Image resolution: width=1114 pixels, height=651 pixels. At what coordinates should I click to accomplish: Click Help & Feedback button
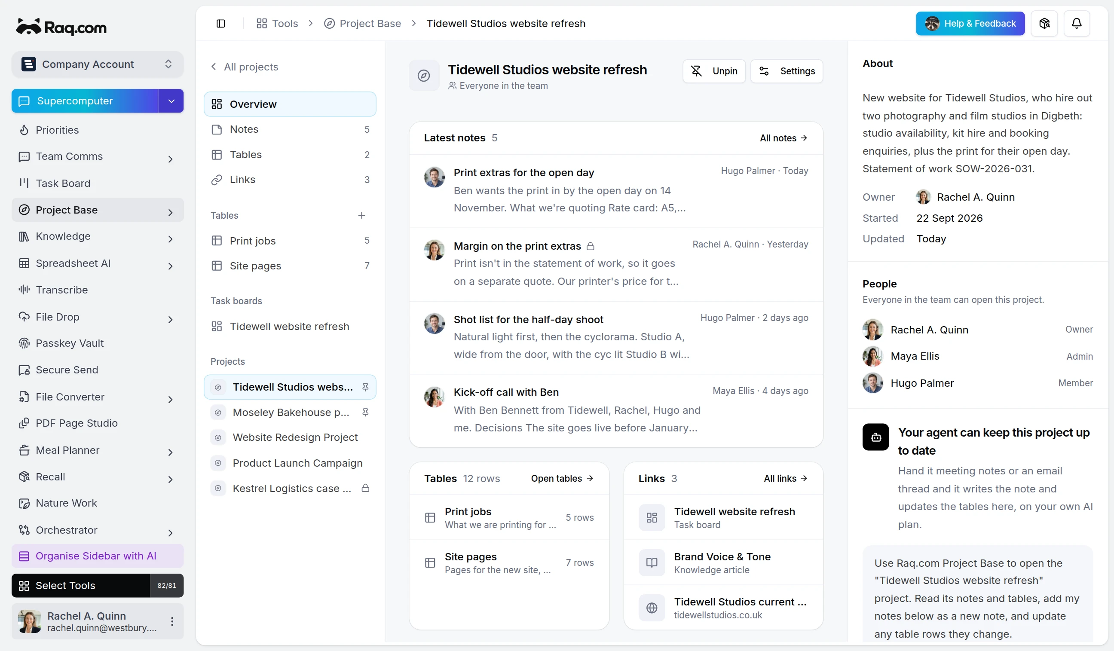point(970,24)
